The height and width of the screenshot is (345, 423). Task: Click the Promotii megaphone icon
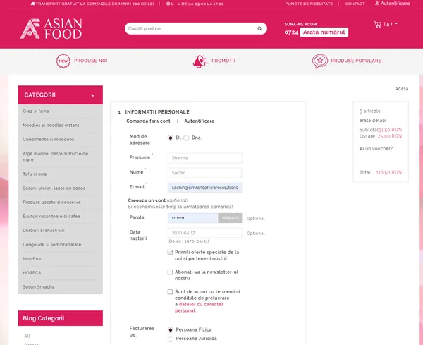pyautogui.click(x=200, y=61)
